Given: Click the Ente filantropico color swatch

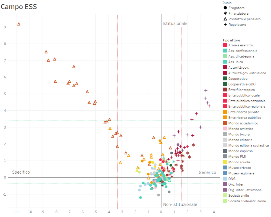Looking at the screenshot, I should 225,90.
